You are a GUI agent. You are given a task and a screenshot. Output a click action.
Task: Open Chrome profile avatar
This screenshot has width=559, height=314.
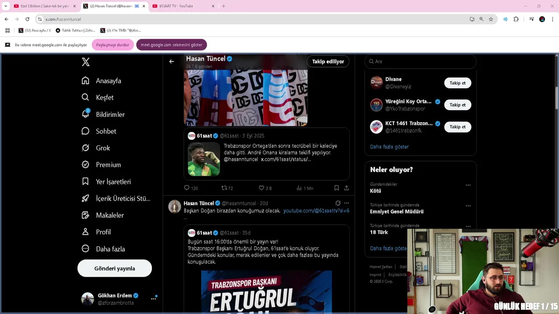click(542, 19)
